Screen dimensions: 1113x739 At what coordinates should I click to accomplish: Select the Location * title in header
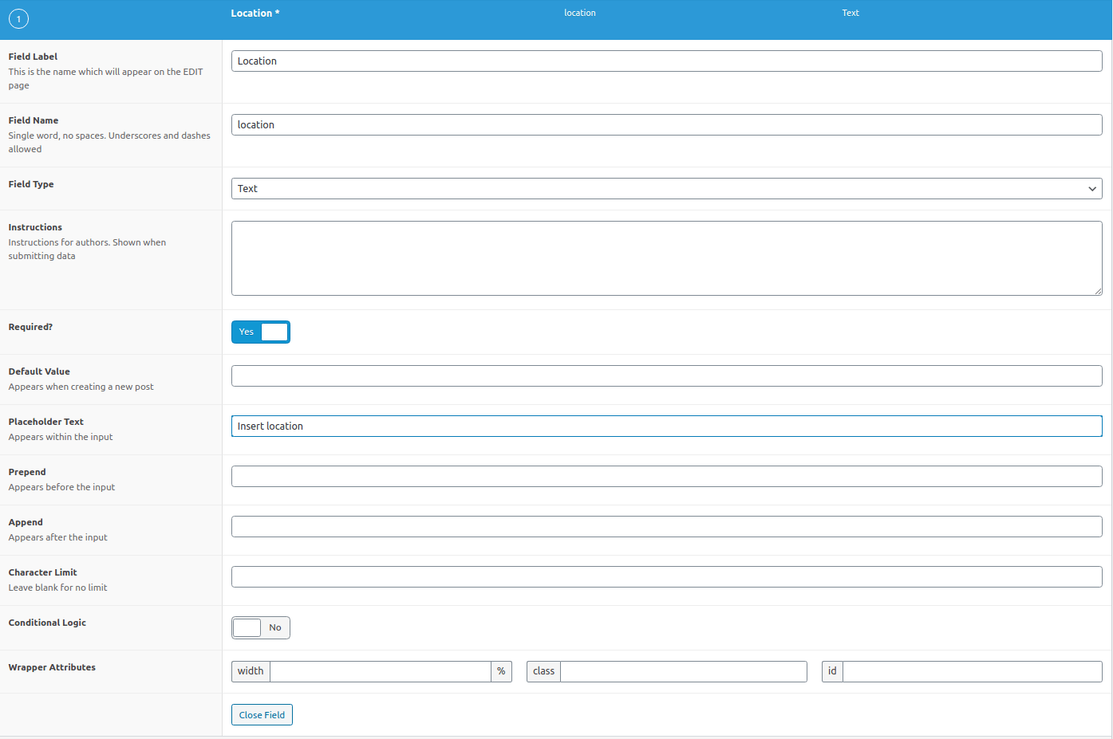(x=255, y=13)
